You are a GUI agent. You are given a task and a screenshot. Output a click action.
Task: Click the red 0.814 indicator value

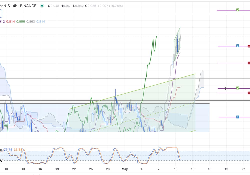(x=10, y=22)
